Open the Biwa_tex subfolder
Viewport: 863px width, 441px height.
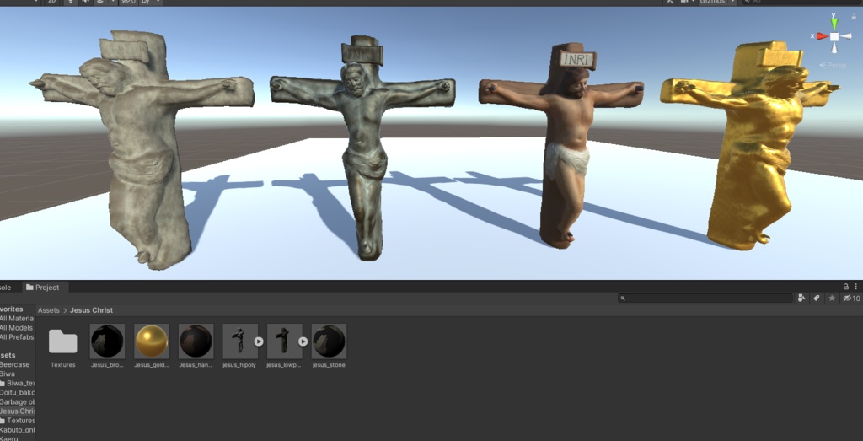(x=18, y=383)
